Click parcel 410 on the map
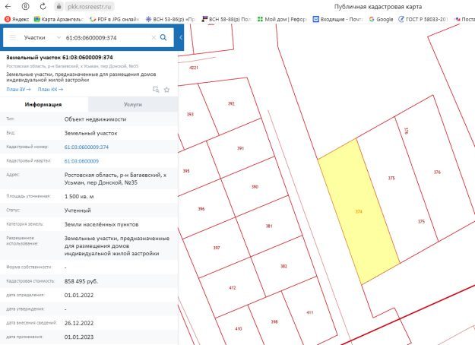Viewport: 475px width, 345px height. coord(239,328)
